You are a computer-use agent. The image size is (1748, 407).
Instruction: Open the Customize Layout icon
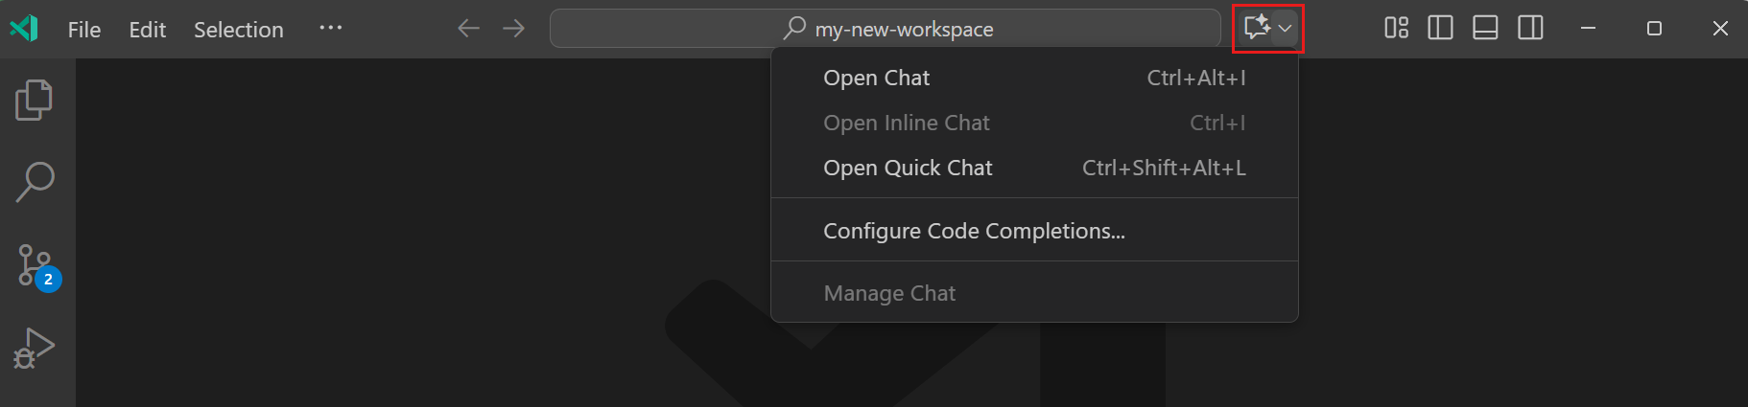tap(1396, 29)
